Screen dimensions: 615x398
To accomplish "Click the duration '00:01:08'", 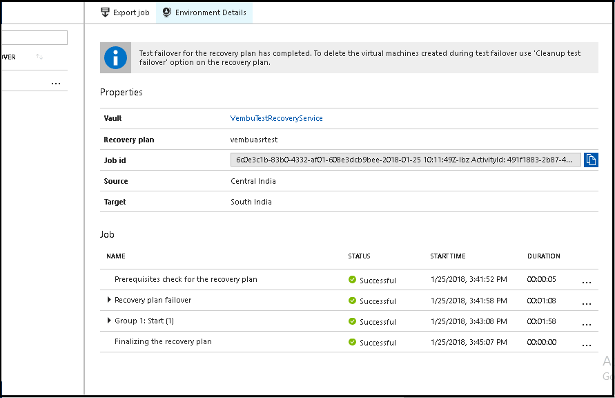I will pos(541,301).
